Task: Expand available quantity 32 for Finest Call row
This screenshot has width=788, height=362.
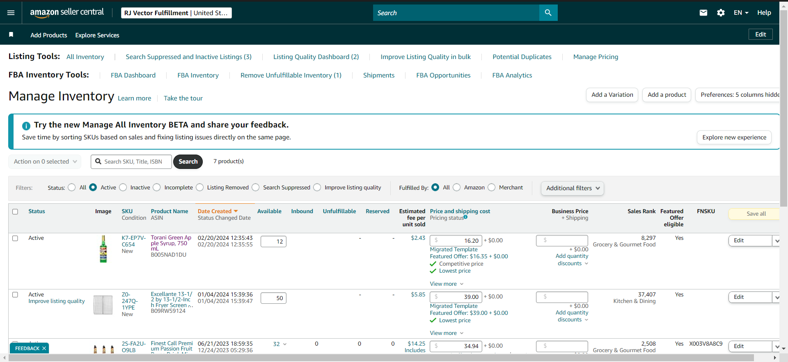Action: click(x=280, y=344)
